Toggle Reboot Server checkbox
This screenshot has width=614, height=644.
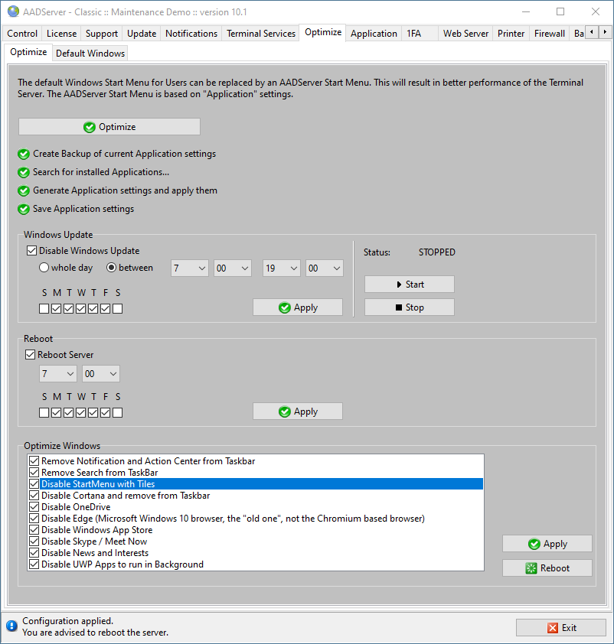coord(31,354)
